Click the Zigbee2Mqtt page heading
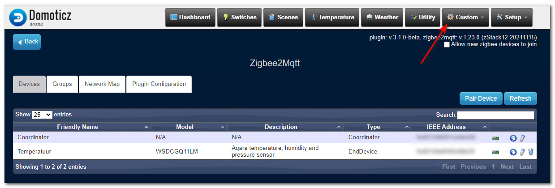The image size is (555, 188). pos(275,63)
